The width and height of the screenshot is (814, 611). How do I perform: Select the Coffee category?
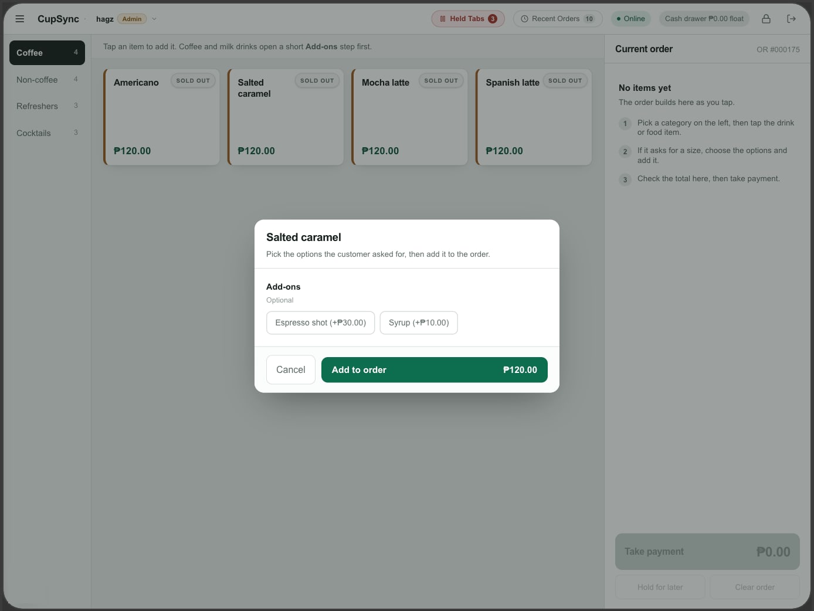pos(47,53)
